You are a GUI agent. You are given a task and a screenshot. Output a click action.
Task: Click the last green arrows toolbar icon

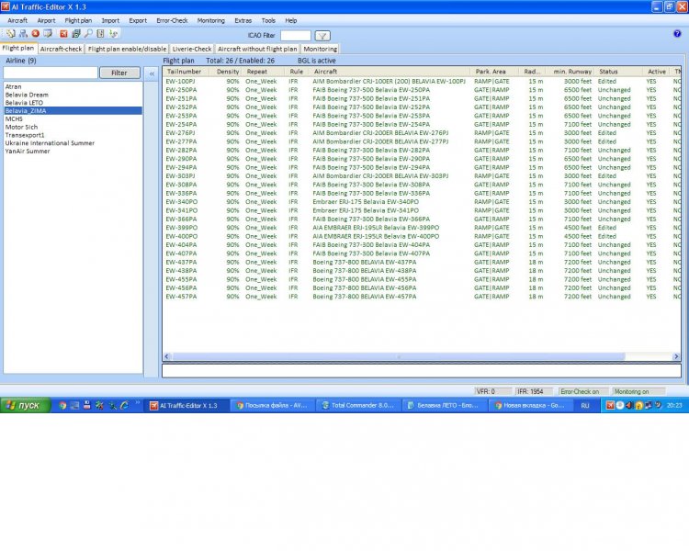113,33
